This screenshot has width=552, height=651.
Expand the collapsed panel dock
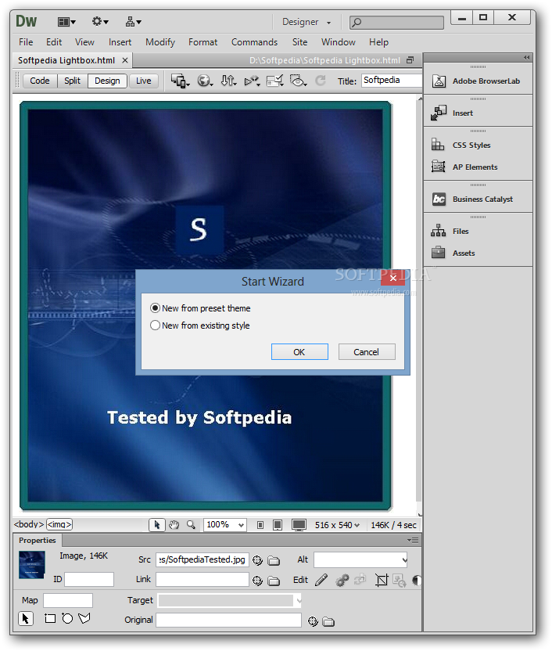(526, 58)
